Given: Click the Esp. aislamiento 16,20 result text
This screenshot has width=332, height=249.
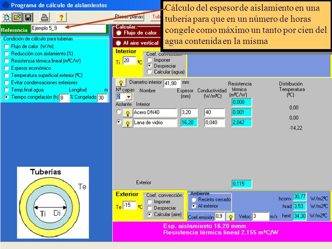Looking at the screenshot, I should 204,226.
